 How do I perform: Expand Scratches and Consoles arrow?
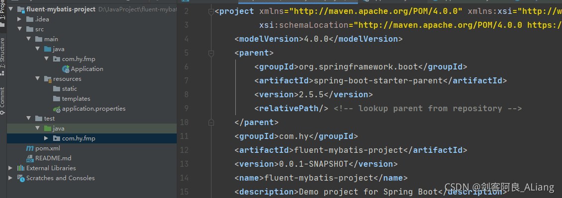[x=11, y=178]
